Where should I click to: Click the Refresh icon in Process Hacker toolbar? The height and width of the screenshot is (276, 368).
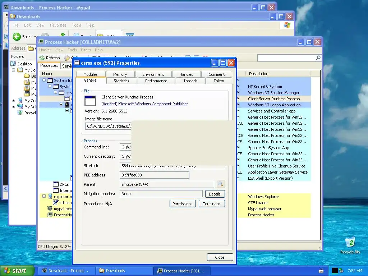[42, 58]
